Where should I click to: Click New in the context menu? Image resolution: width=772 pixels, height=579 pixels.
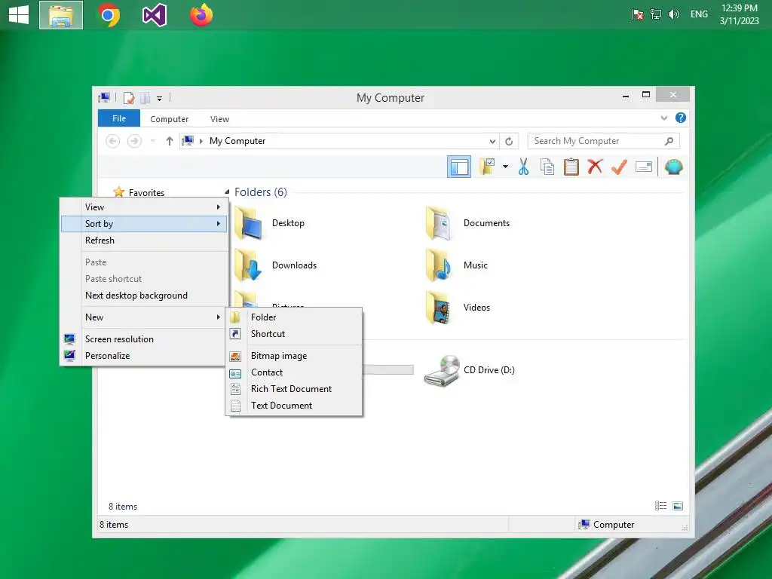pos(144,317)
